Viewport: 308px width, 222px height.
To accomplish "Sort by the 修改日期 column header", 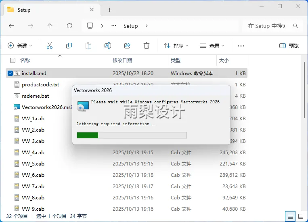I will 122,60.
